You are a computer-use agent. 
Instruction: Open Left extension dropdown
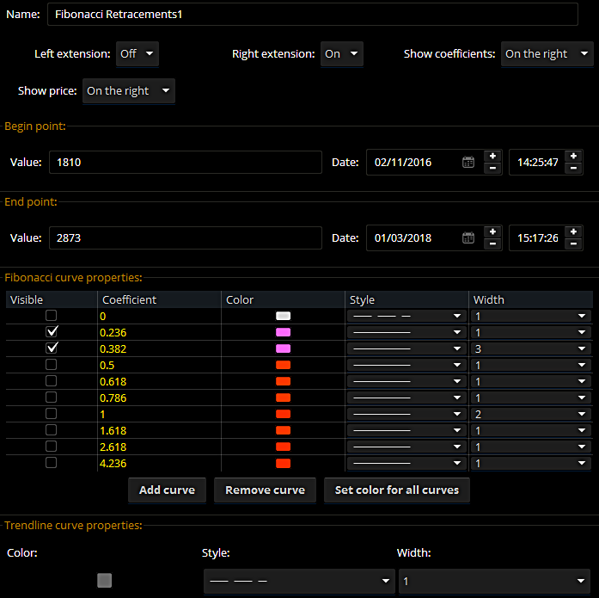pyautogui.click(x=138, y=54)
